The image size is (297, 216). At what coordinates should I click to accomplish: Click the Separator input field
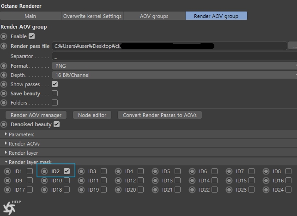coord(175,56)
